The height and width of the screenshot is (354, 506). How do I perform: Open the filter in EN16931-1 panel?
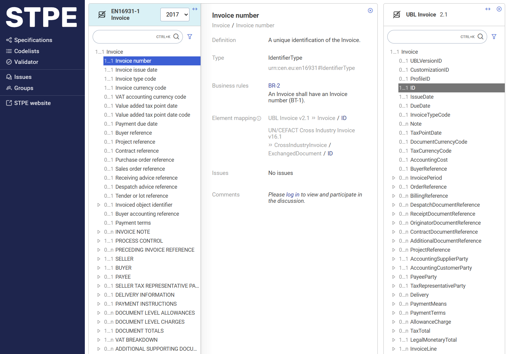point(190,37)
